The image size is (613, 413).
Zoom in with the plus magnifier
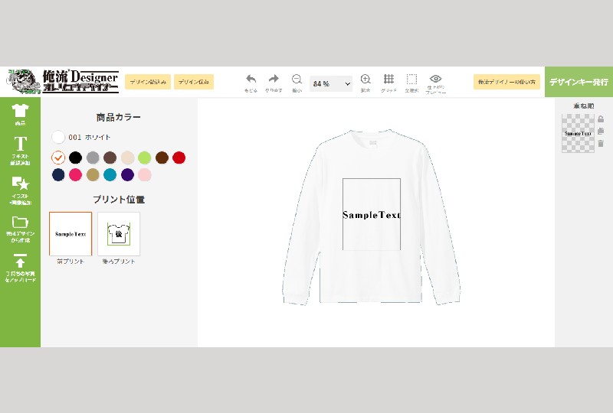click(366, 79)
